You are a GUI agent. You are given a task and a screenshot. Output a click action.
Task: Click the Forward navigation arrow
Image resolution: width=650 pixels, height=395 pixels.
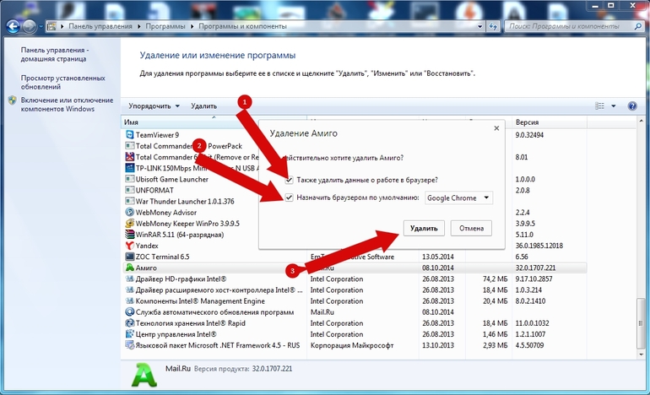tap(29, 26)
